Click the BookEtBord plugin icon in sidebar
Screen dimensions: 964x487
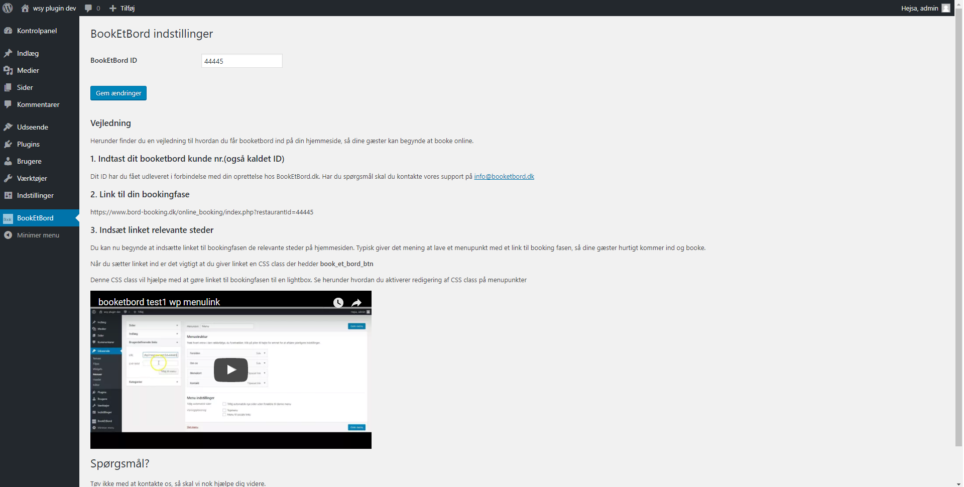[x=8, y=218]
